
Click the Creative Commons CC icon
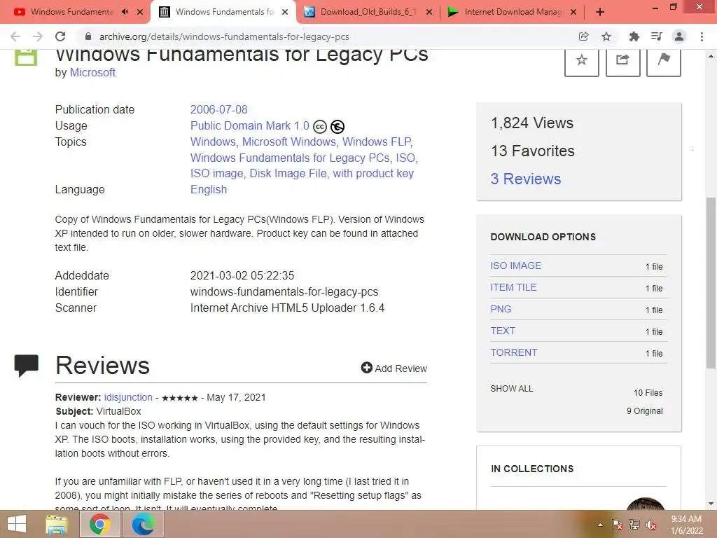tap(320, 127)
